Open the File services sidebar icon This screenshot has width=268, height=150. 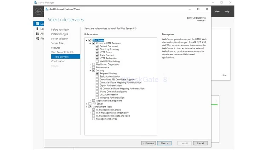(x=37, y=38)
